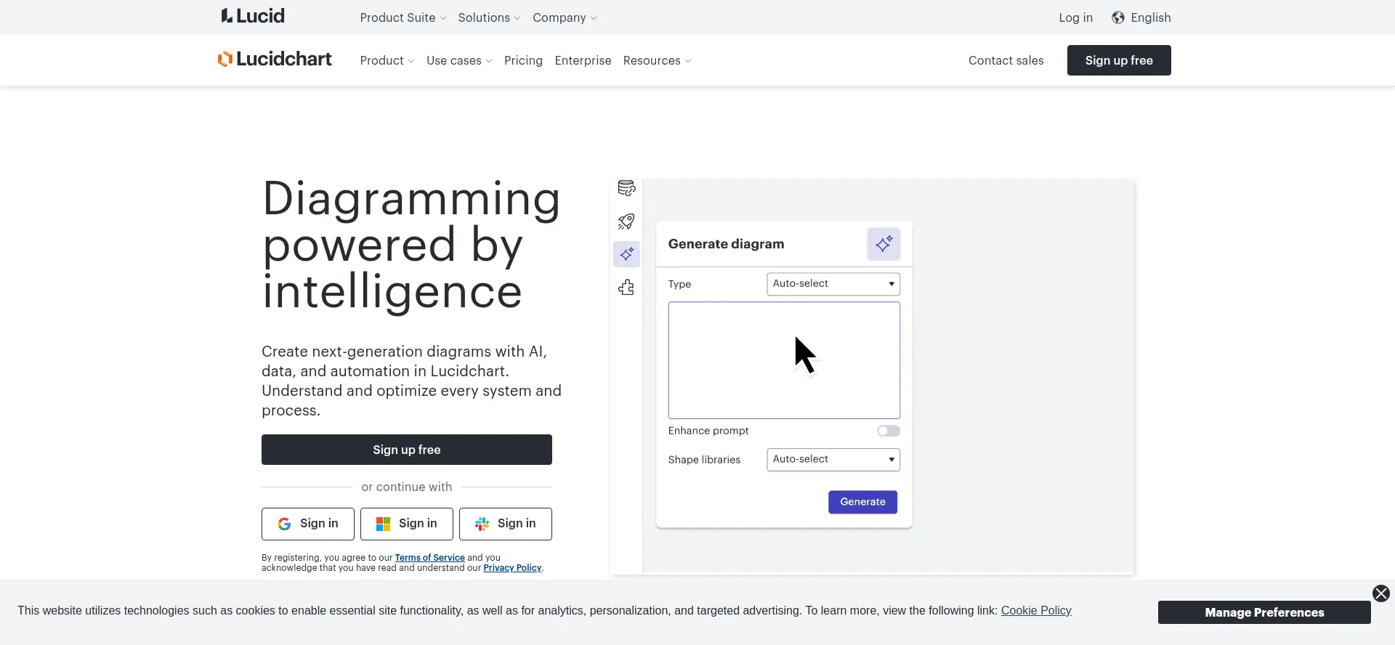Click Contact sales

[x=1006, y=60]
